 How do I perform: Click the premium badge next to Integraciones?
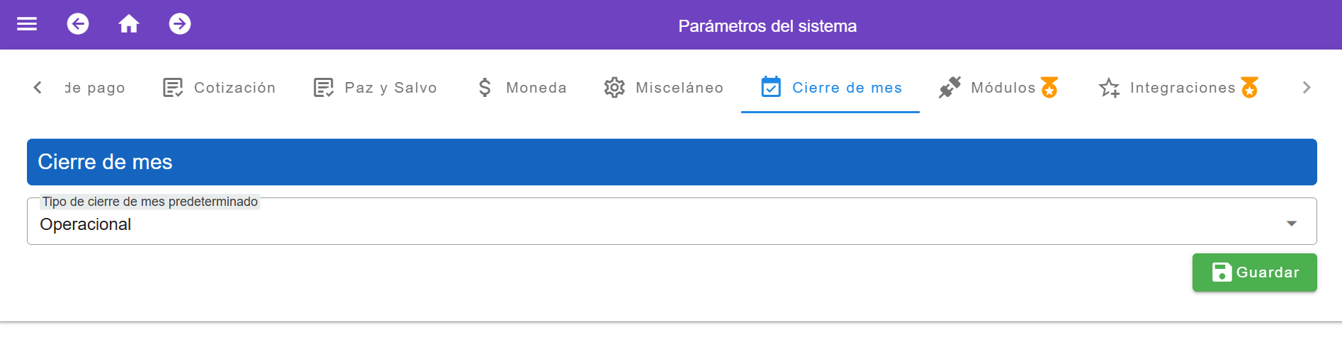coord(1250,87)
